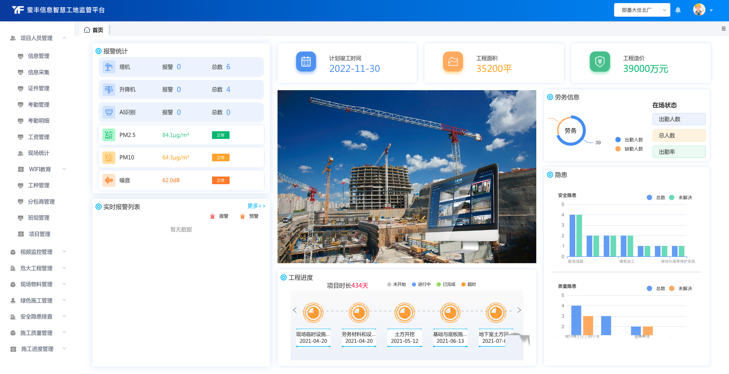Screen dimensions: 729x374
Task: Expand 视频监控管理 sidebar menu
Action: (37, 252)
